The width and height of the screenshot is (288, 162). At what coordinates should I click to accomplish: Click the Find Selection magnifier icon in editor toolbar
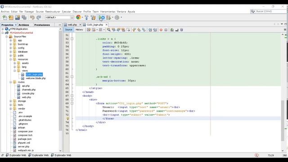pyautogui.click(x=109, y=30)
